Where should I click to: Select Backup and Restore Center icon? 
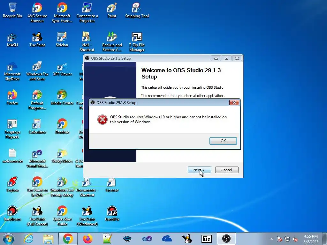[112, 42]
